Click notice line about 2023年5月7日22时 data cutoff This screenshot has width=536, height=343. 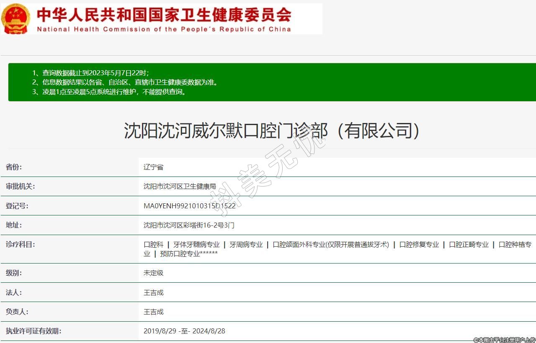pos(90,73)
